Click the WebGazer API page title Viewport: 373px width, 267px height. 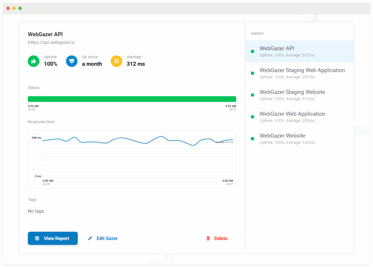coord(45,34)
